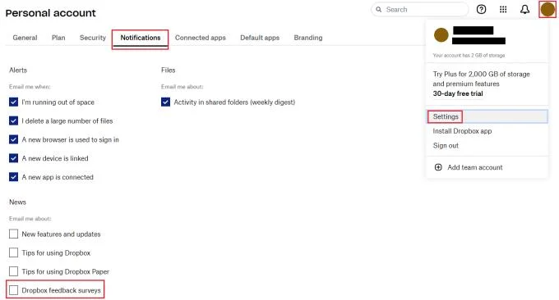Click Try Plus for 2,000 GB offer
This screenshot has height=300, width=559.
pyautogui.click(x=481, y=79)
